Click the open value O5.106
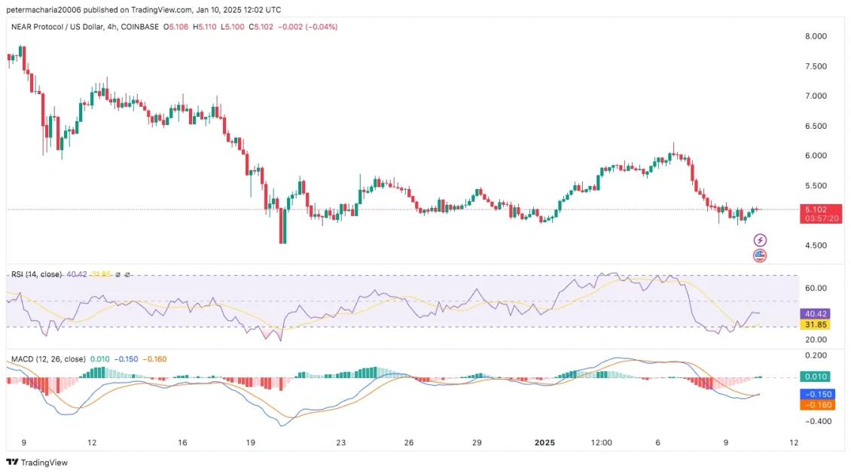The height and width of the screenshot is (473, 851). point(175,26)
